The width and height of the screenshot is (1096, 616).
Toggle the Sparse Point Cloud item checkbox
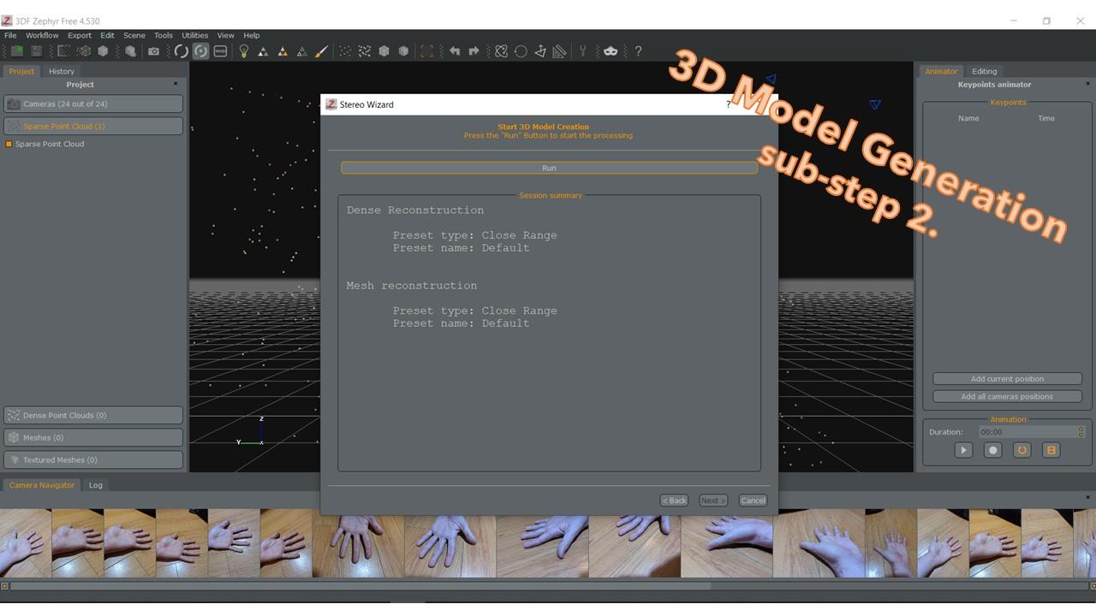(x=9, y=144)
